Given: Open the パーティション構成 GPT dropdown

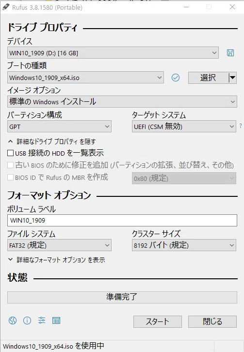Looking at the screenshot, I should (x=59, y=127).
